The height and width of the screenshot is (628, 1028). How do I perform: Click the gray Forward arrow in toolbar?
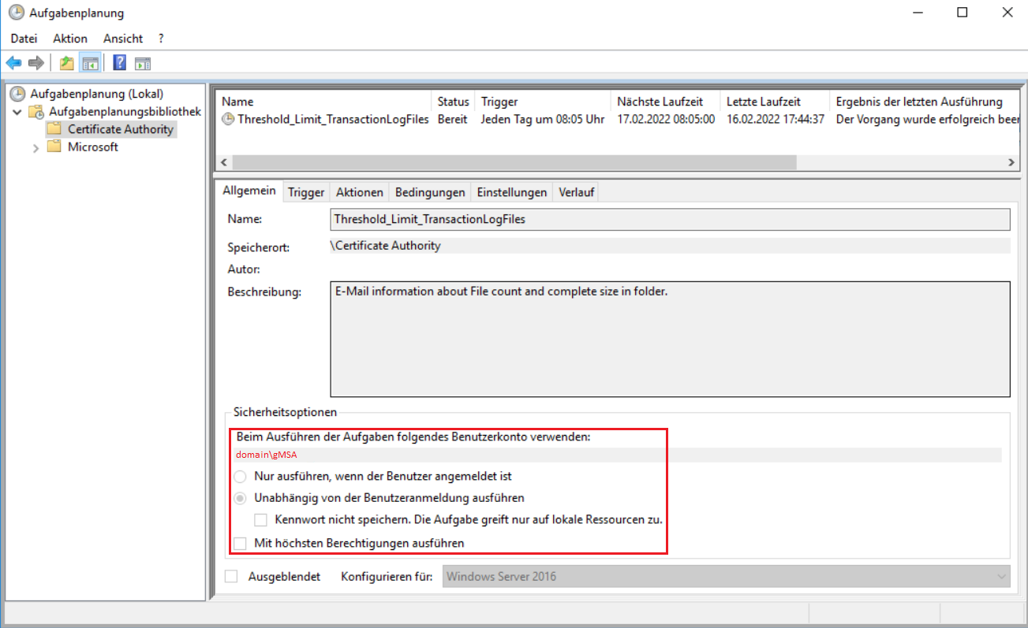[36, 63]
